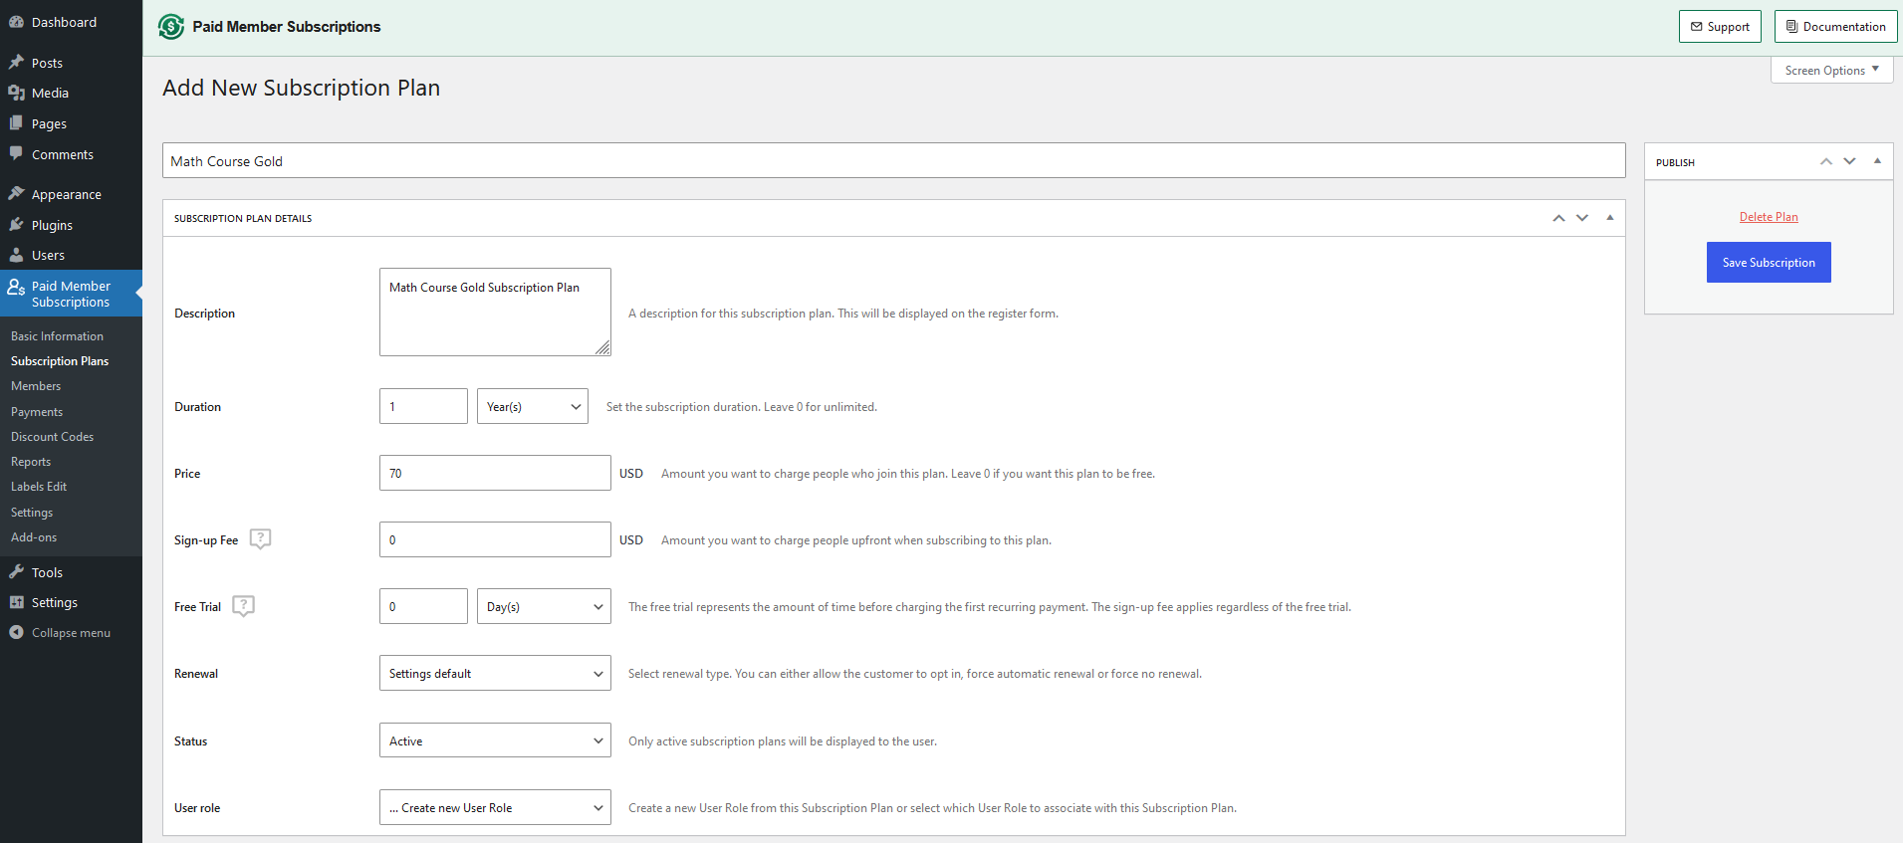Click the Plugins plug icon
The image size is (1903, 843).
[x=16, y=225]
